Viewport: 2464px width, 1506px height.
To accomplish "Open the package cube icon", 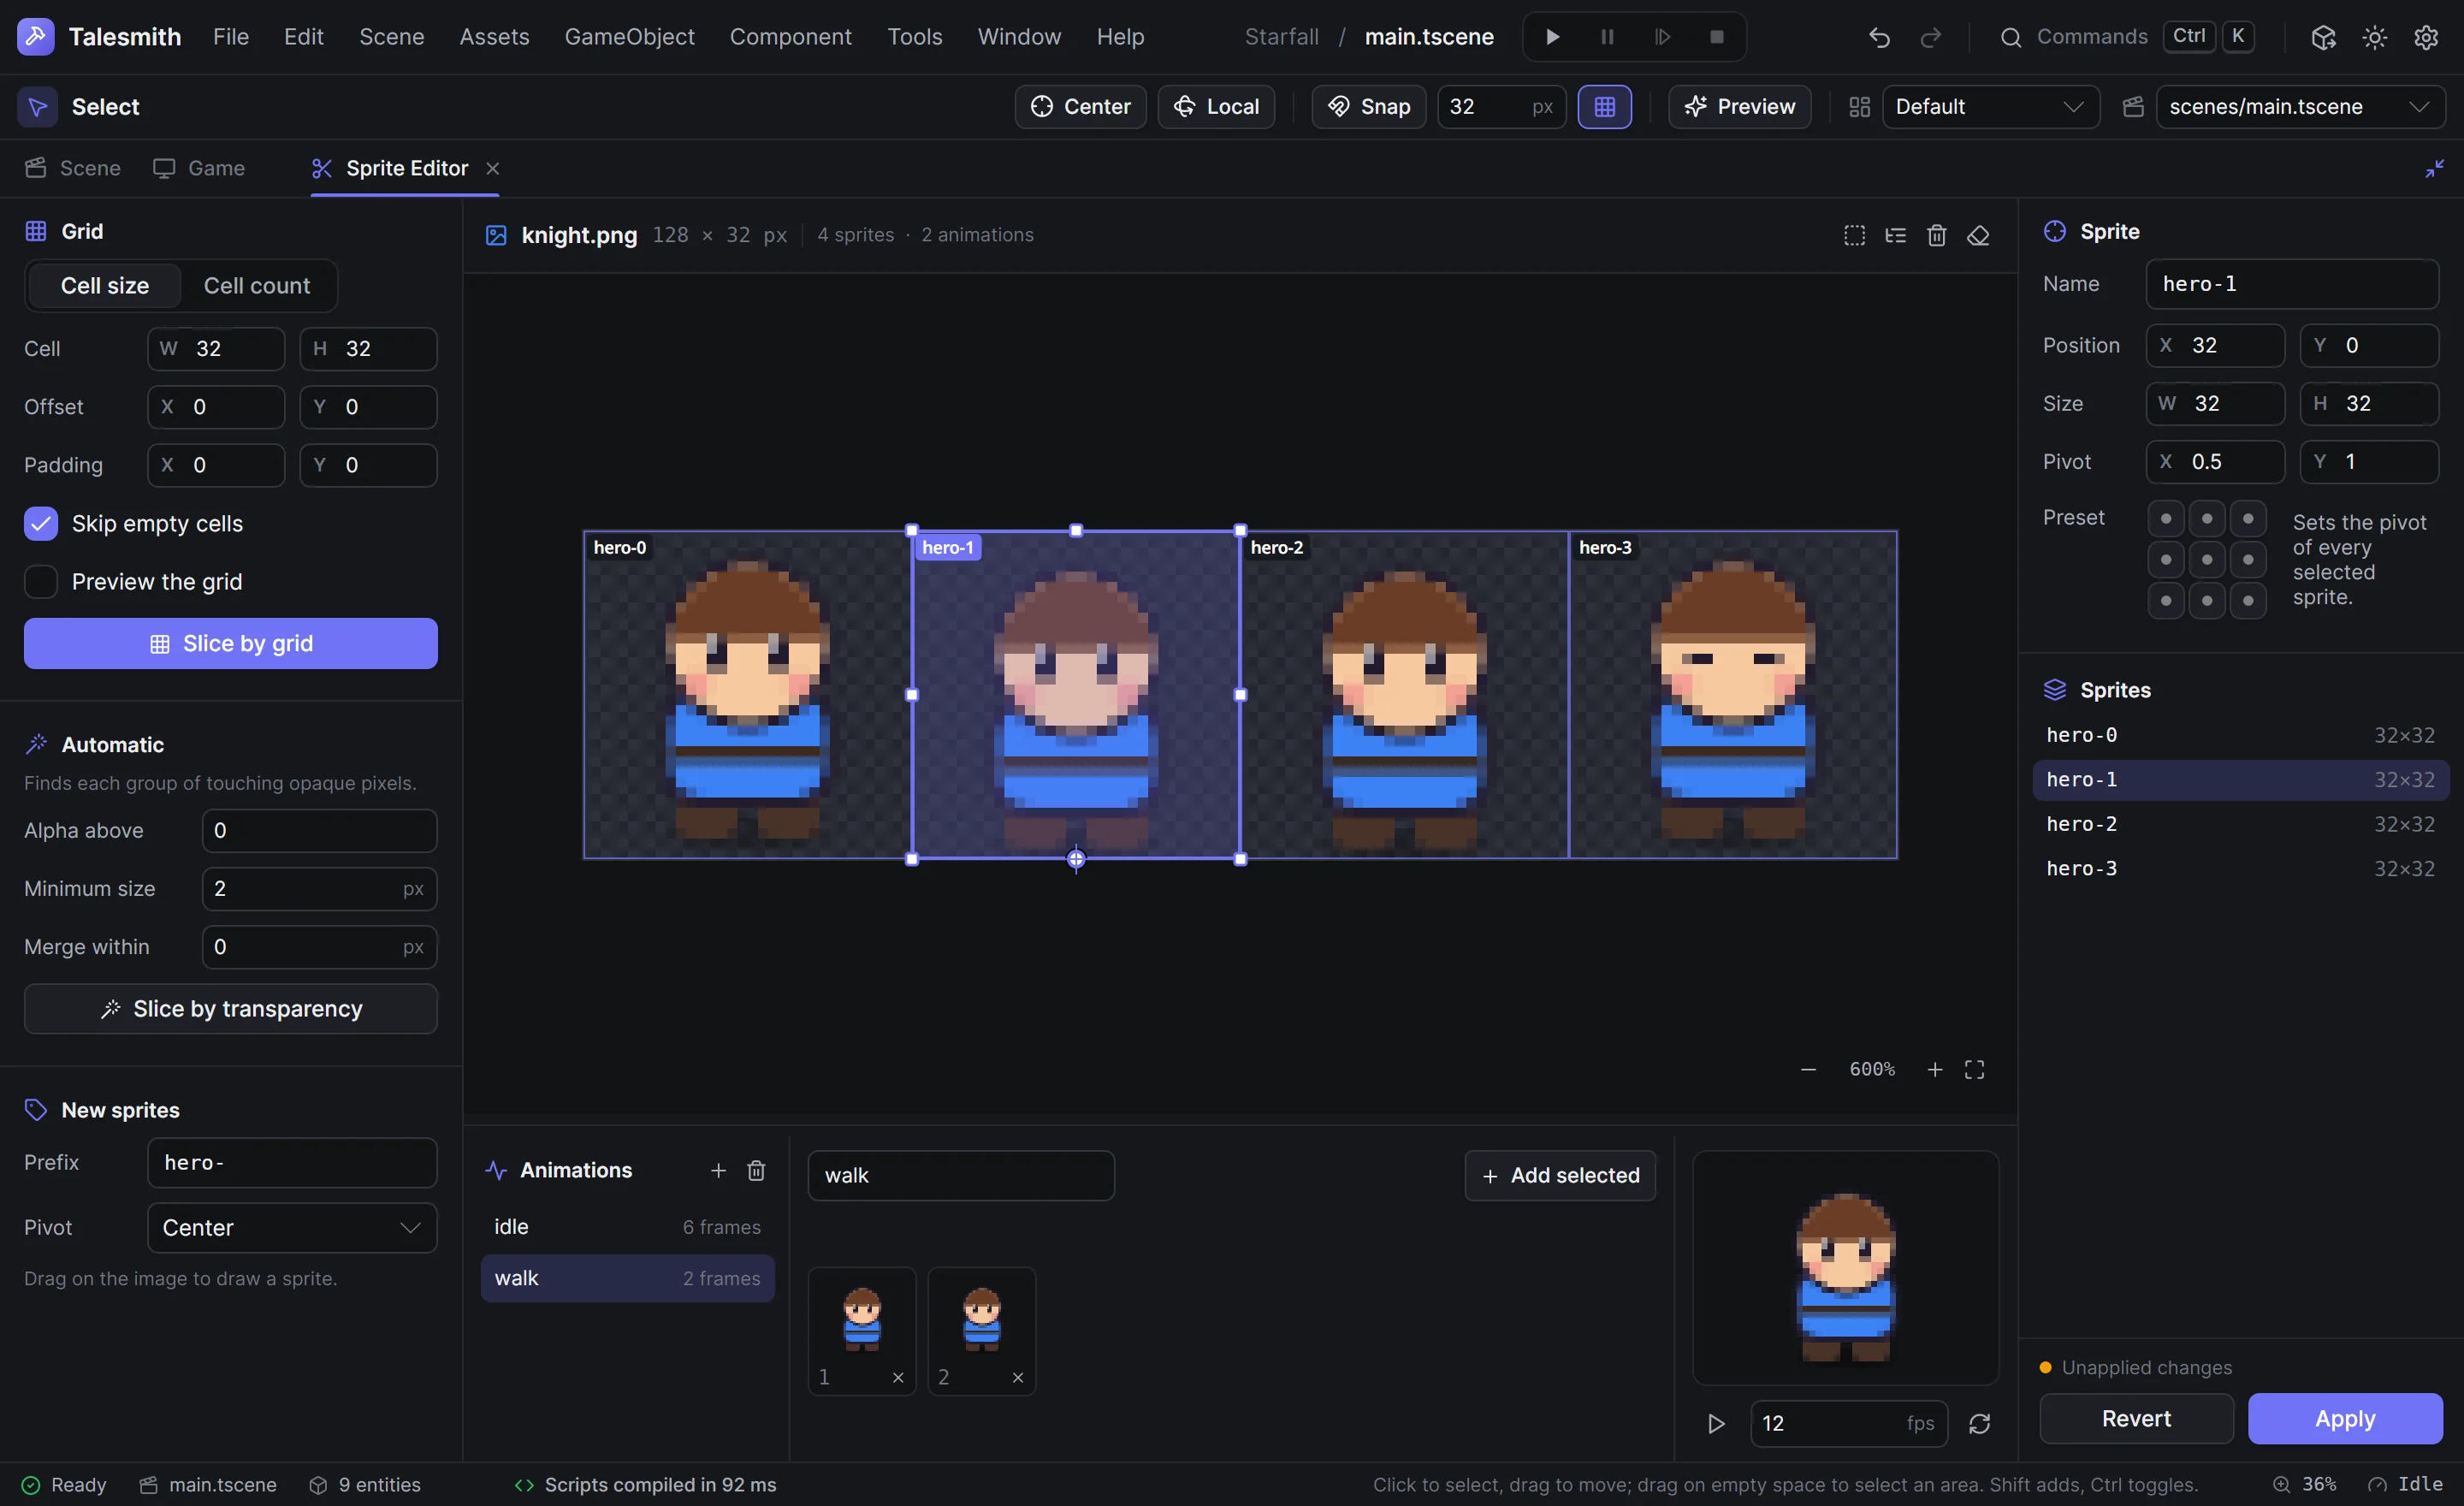I will (2323, 37).
